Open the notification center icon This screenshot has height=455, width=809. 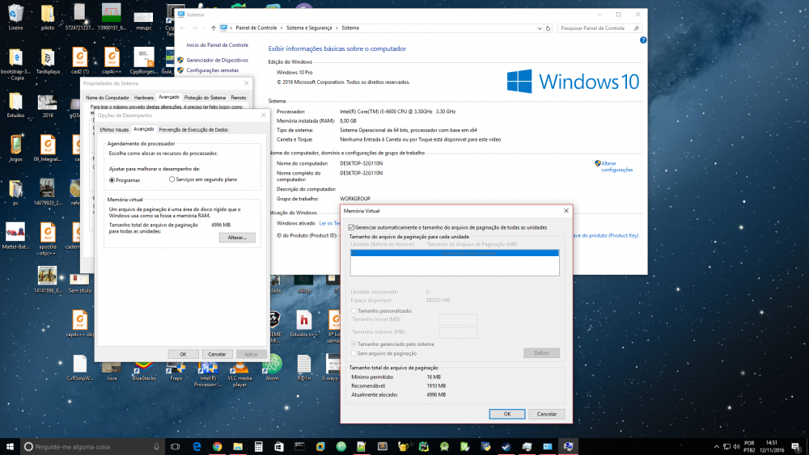pyautogui.click(x=795, y=446)
